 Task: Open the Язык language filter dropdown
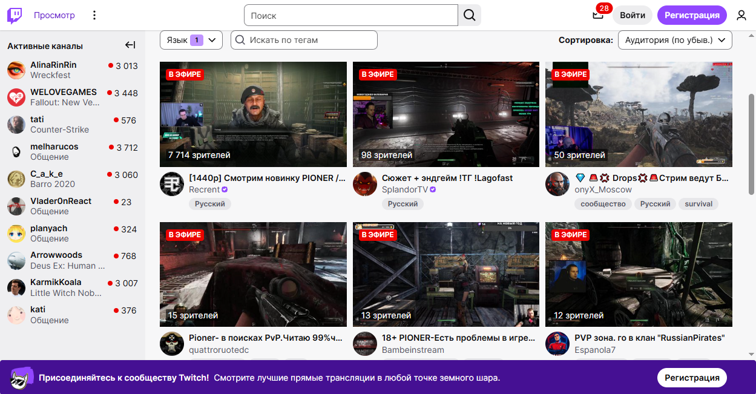pyautogui.click(x=191, y=40)
